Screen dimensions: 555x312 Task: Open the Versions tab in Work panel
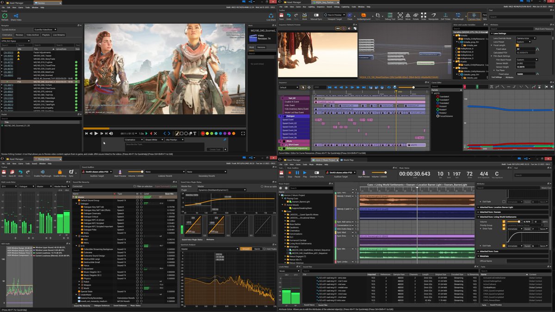coord(261,47)
